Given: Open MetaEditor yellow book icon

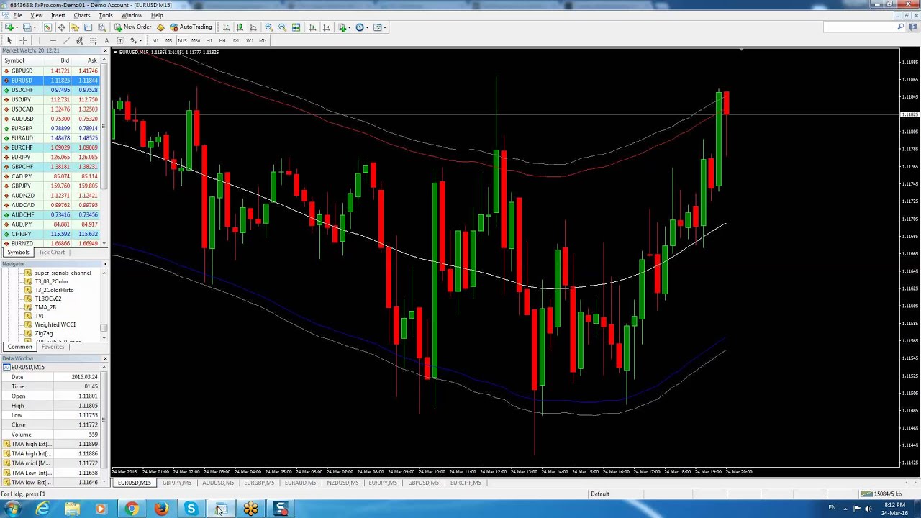Looking at the screenshot, I should pos(160,27).
